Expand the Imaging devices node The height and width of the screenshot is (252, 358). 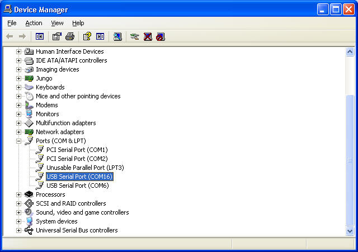point(18,69)
